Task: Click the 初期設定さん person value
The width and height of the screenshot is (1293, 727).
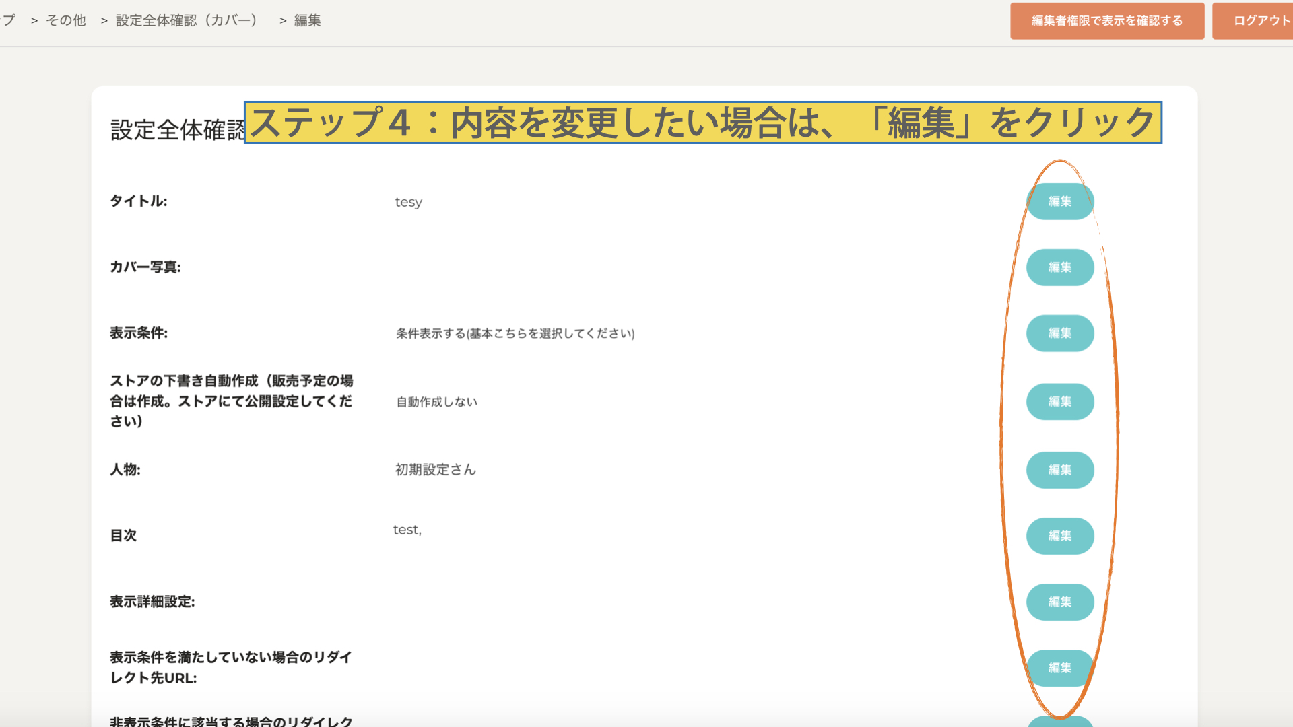Action: point(436,470)
